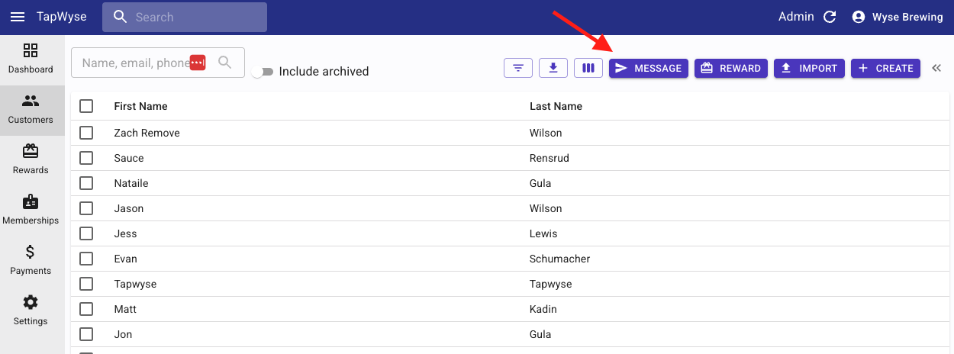Go to Rewards in the sidebar
The image size is (954, 354).
click(x=31, y=159)
